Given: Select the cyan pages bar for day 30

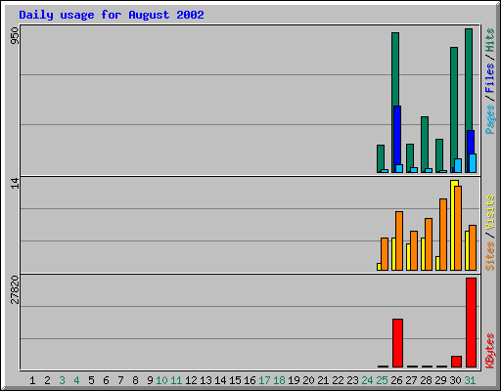Looking at the screenshot, I should [x=458, y=165].
